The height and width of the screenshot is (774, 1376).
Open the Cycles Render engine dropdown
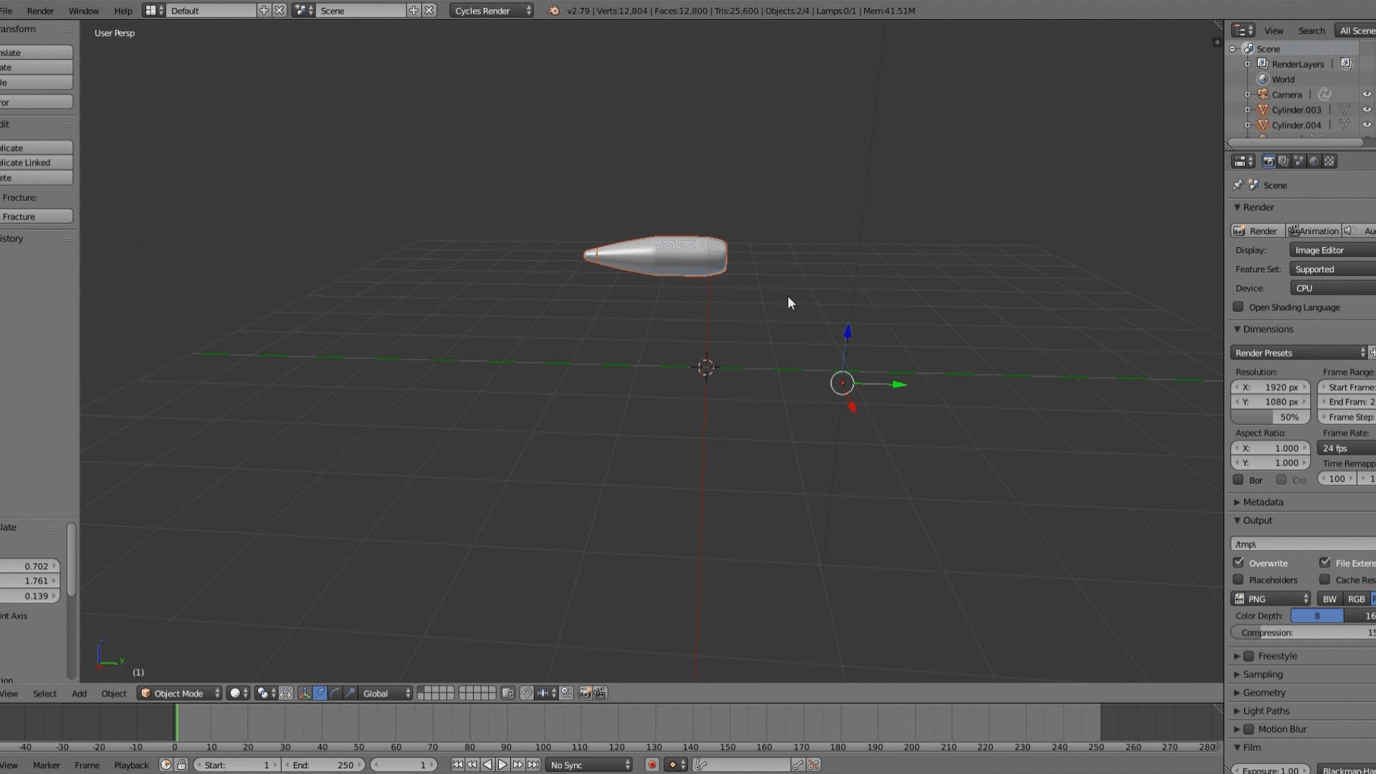[x=492, y=11]
